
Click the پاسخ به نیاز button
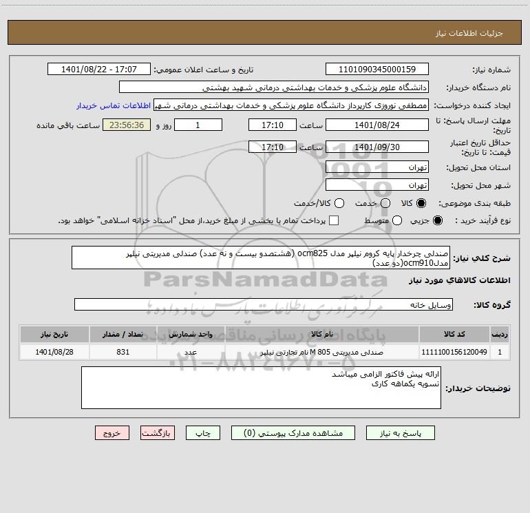401,433
